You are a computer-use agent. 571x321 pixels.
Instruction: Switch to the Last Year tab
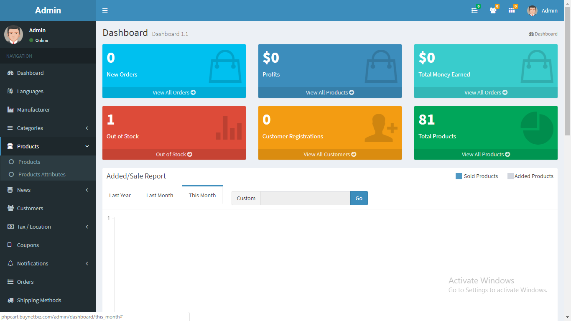[120, 195]
